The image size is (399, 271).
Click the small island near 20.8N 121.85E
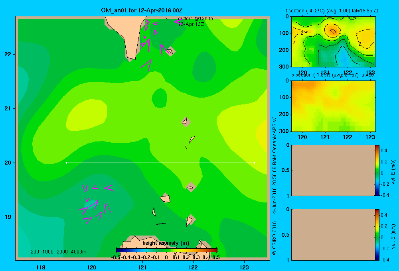tap(186, 122)
